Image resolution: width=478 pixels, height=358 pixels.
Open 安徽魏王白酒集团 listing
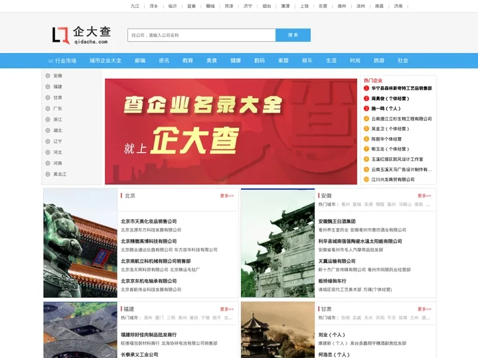[337, 221]
